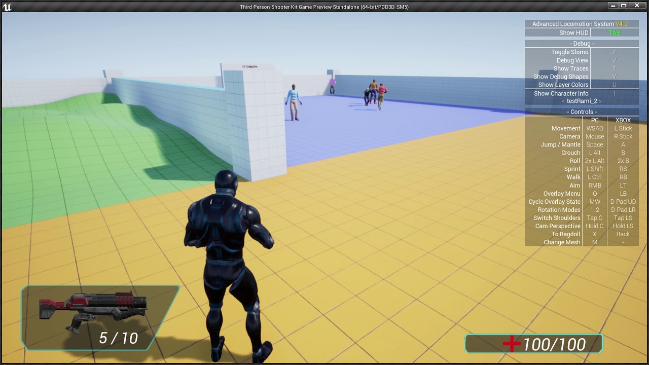Click the 'To Ragdoll' control label
The image size is (649, 365).
pos(566,234)
